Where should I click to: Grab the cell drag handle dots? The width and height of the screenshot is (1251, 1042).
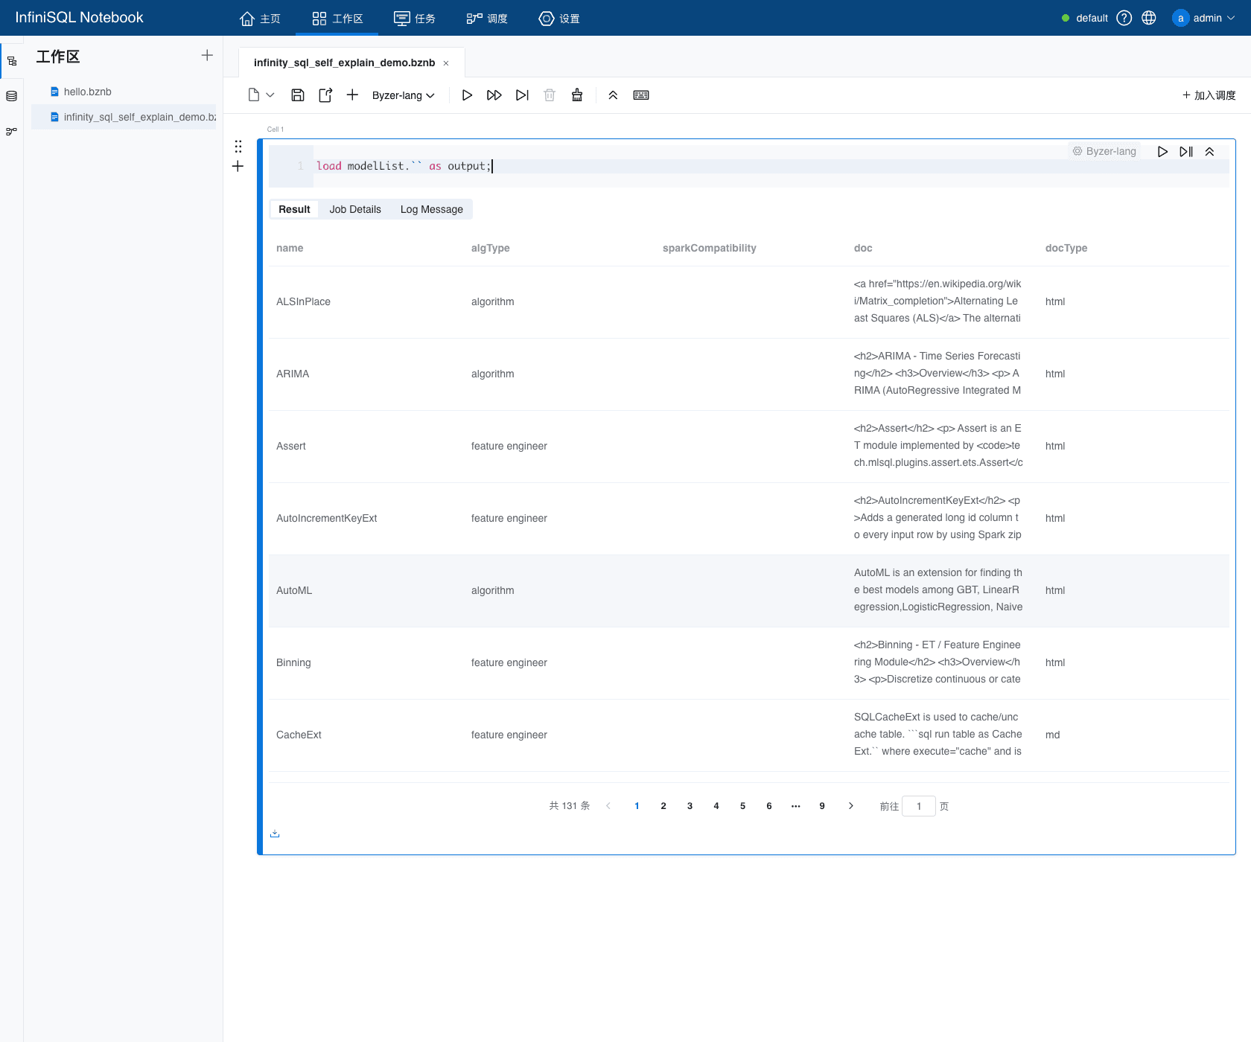pyautogui.click(x=238, y=147)
